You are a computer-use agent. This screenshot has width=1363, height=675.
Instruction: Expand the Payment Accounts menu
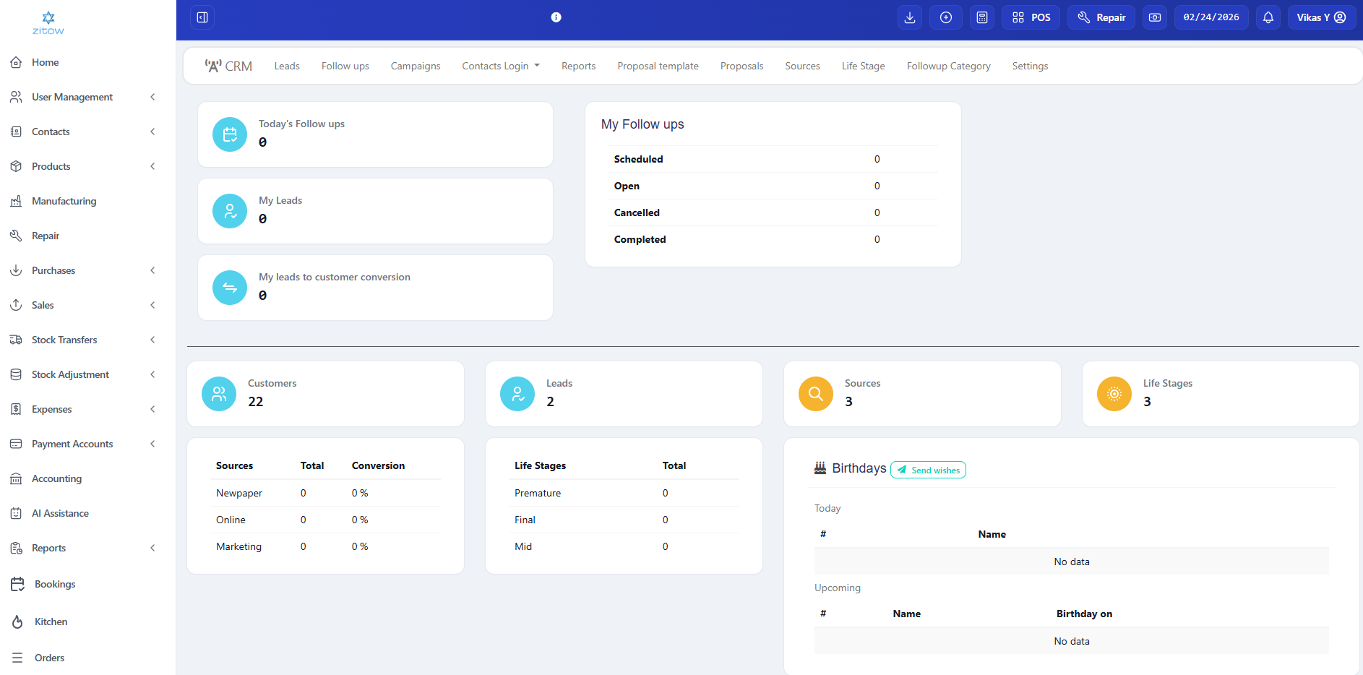(x=72, y=444)
